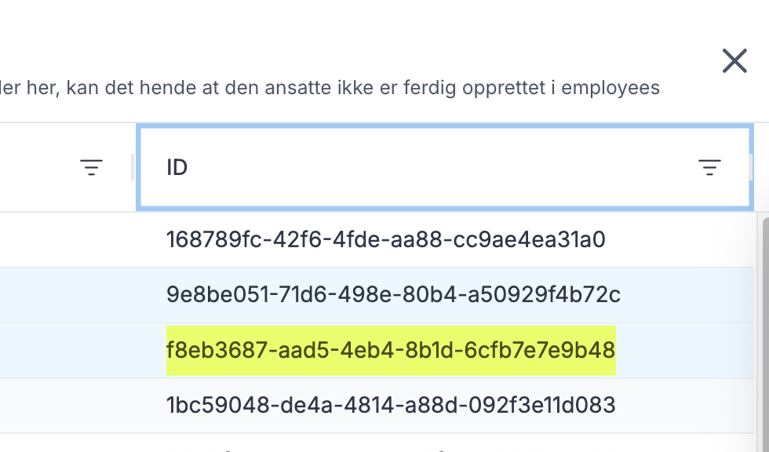Close the dialog with the X icon

tap(734, 60)
